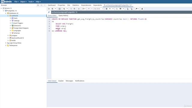Viewport: 192px width, 108px height.
Task: Open the Find options dropdown arrow
Action: tap(67, 9)
